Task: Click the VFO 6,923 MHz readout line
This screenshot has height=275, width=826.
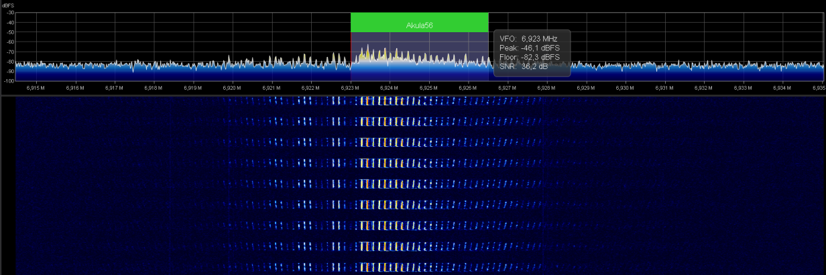Action: [530, 40]
